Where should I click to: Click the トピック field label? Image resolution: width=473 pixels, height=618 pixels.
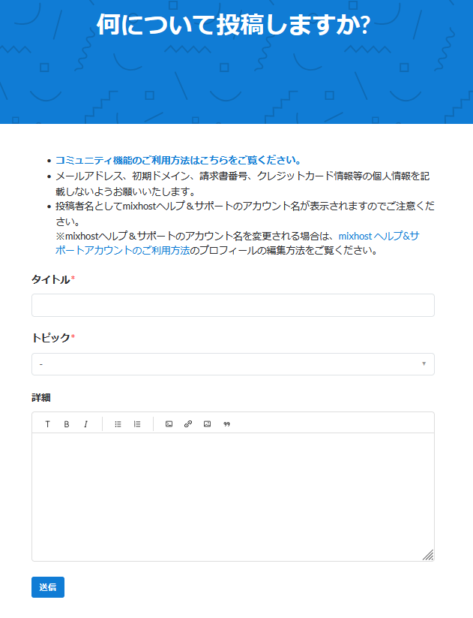(51, 338)
